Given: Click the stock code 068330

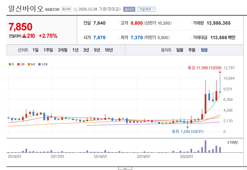Looking at the screenshot, I should tap(52, 9).
